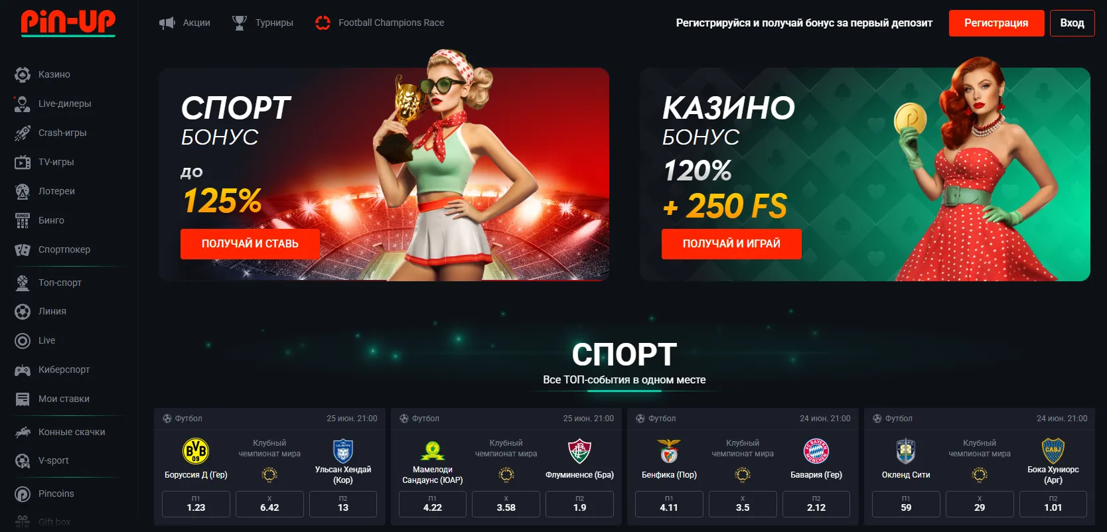The image size is (1107, 532).
Task: Click the Pin-Up logo
Action: click(68, 23)
